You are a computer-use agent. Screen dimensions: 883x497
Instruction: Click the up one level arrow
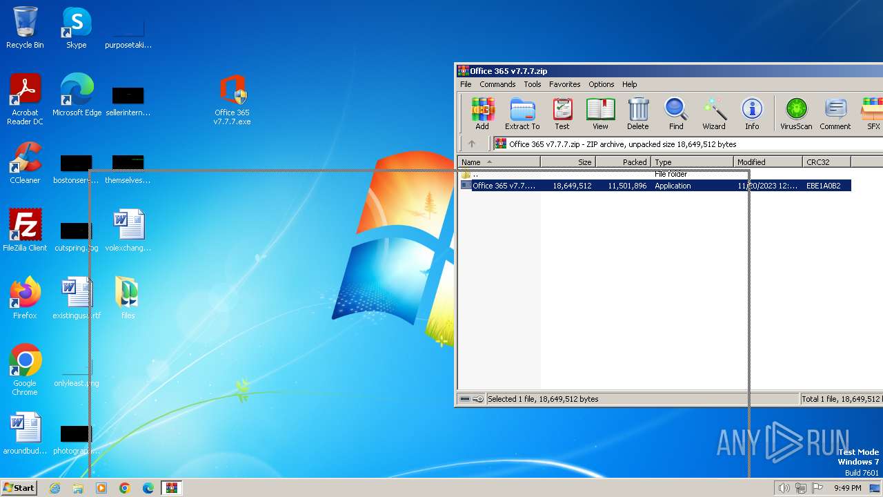click(472, 144)
